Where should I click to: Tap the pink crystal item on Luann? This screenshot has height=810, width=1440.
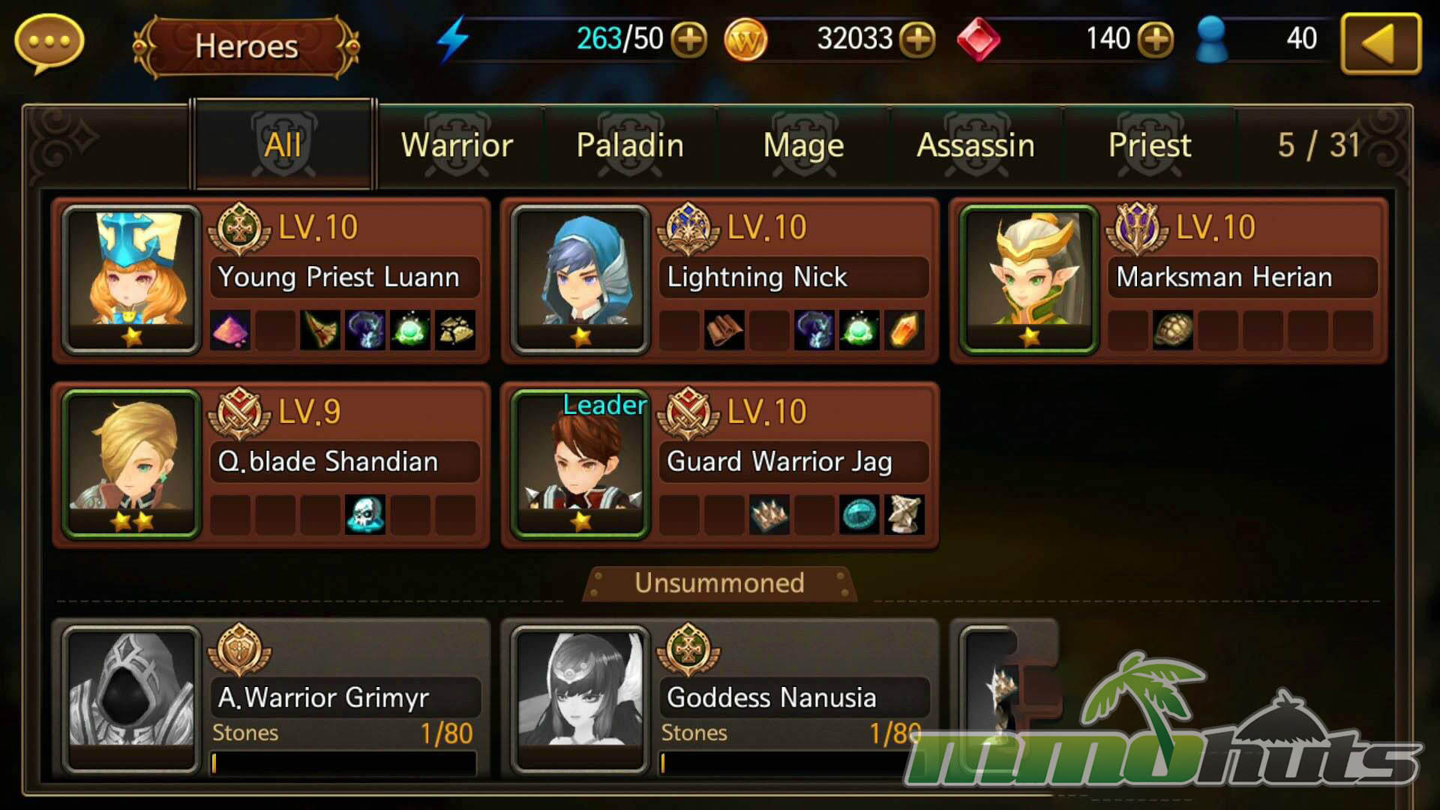pos(230,330)
